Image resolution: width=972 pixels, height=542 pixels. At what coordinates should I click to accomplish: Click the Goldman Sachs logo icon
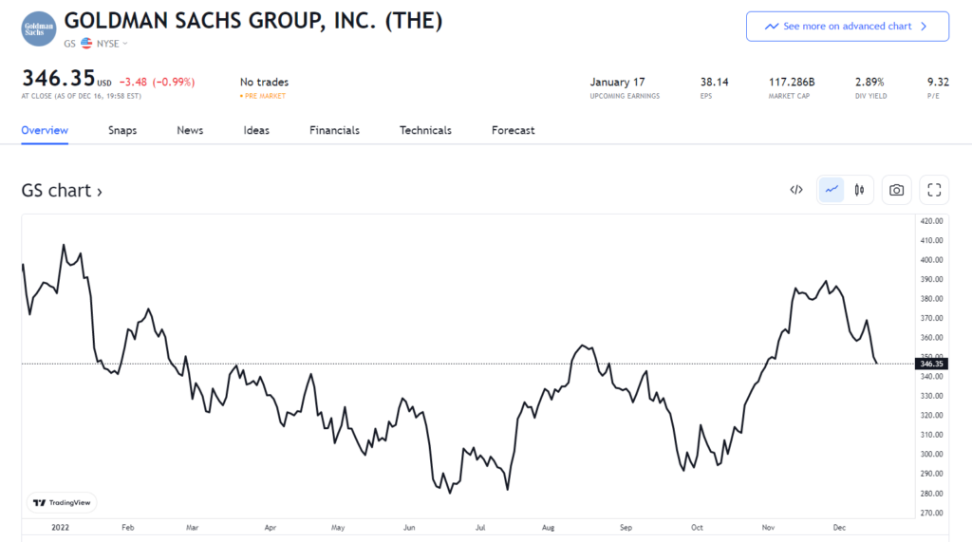click(39, 28)
